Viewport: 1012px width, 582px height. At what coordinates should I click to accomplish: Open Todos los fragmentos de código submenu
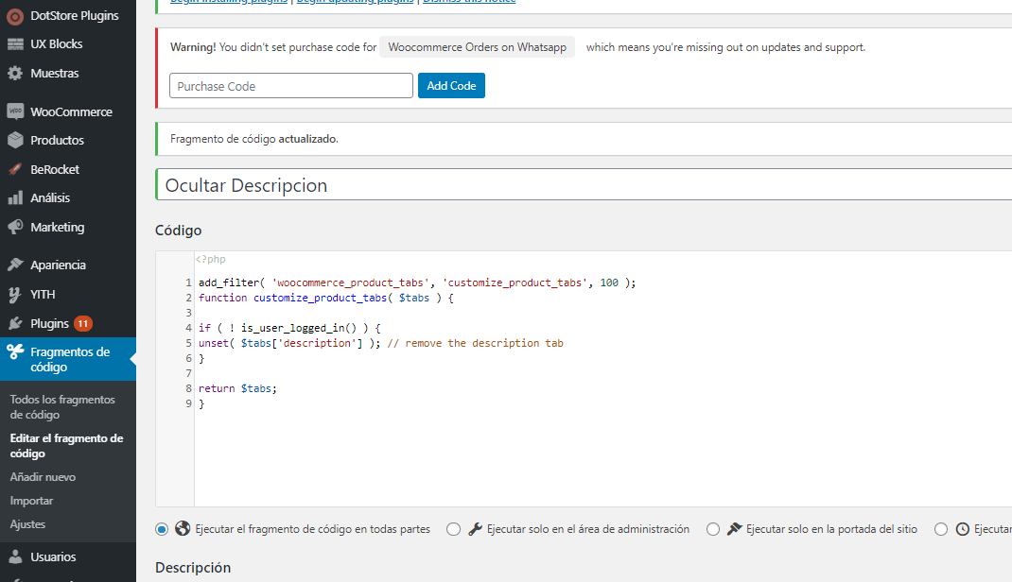pyautogui.click(x=62, y=406)
